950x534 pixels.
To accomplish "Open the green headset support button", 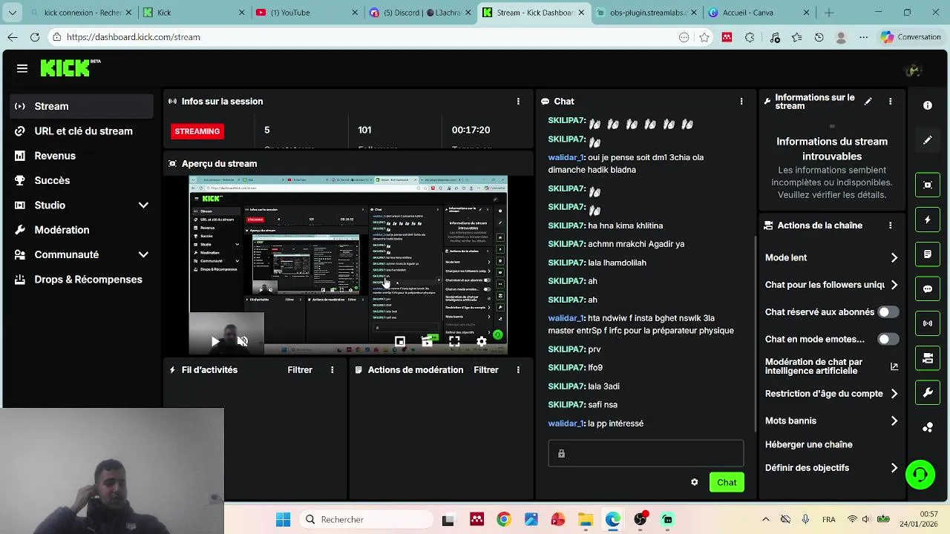I will coord(920,475).
